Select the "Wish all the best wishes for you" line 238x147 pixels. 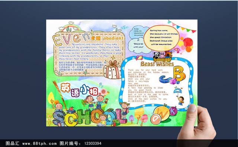[147, 99]
